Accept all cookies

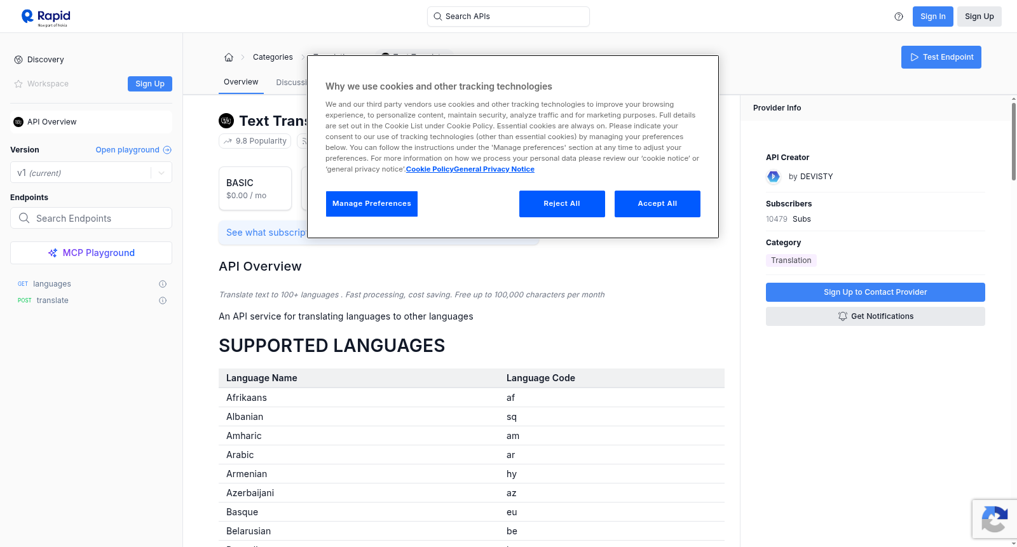tap(657, 204)
